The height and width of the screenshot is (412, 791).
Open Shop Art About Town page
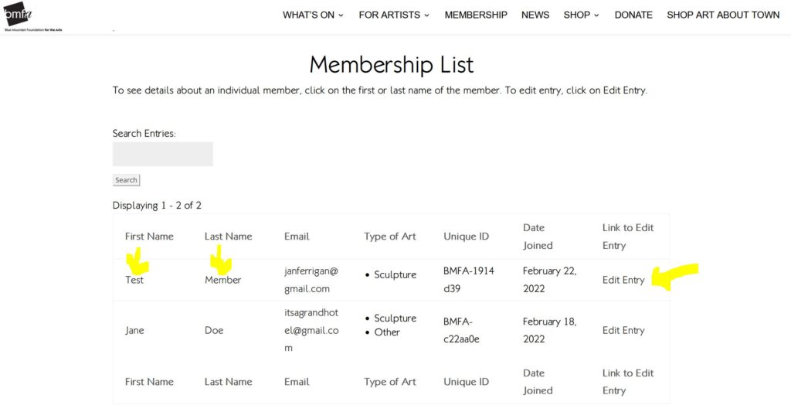[x=723, y=15]
